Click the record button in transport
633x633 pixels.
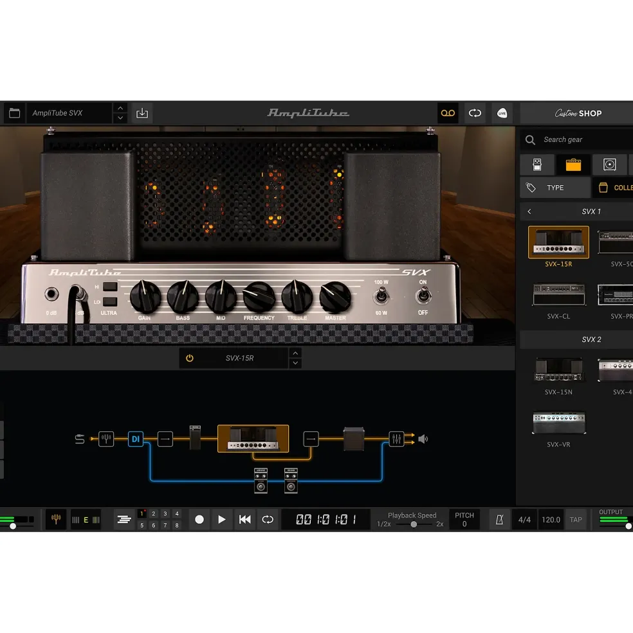[199, 519]
